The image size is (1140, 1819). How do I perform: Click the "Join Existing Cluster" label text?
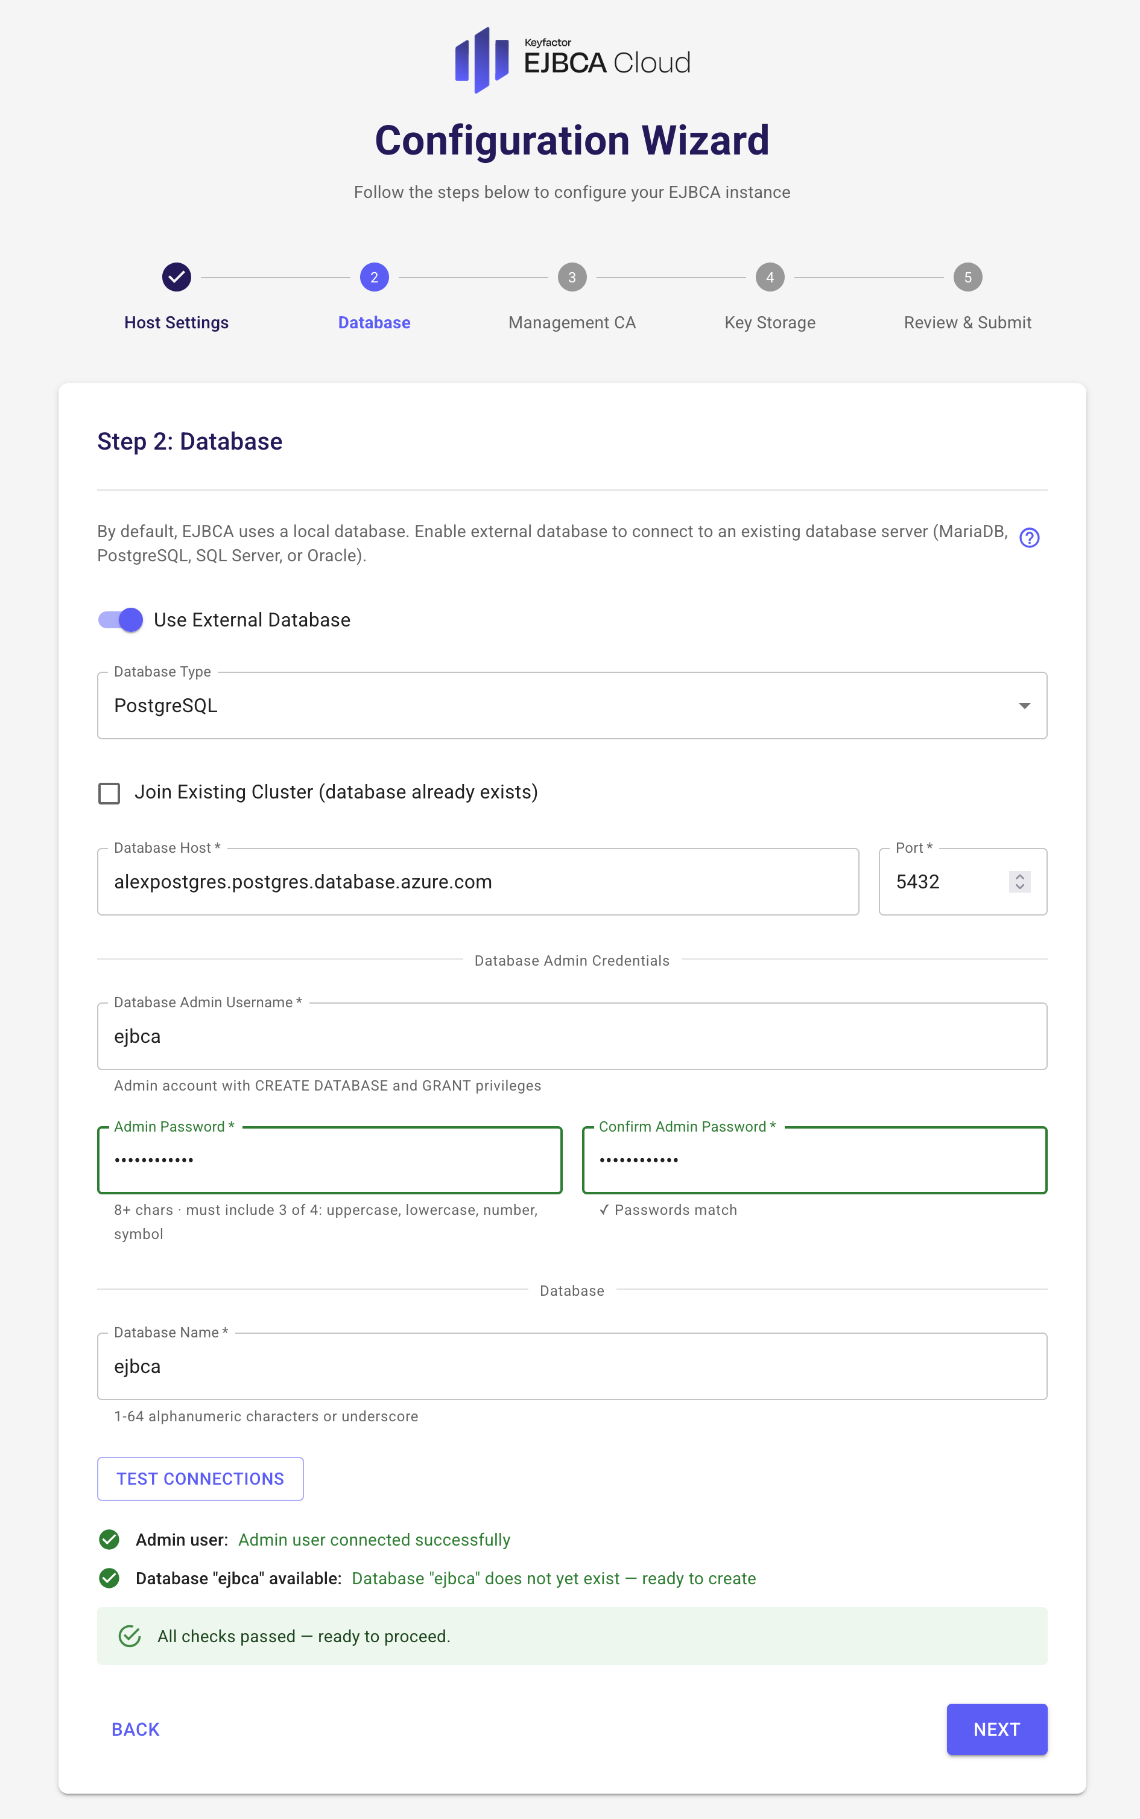tap(337, 792)
